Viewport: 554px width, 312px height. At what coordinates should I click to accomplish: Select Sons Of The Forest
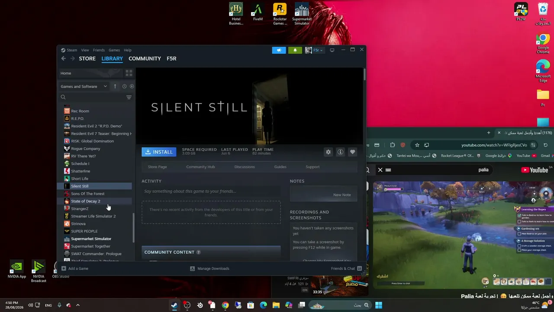click(x=97, y=194)
